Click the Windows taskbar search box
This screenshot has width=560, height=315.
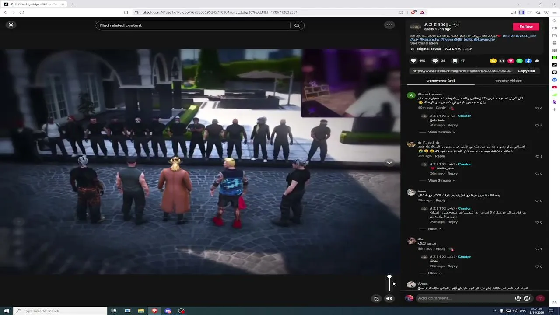pos(60,311)
